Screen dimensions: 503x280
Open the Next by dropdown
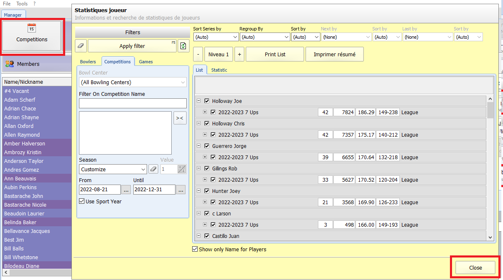point(346,37)
